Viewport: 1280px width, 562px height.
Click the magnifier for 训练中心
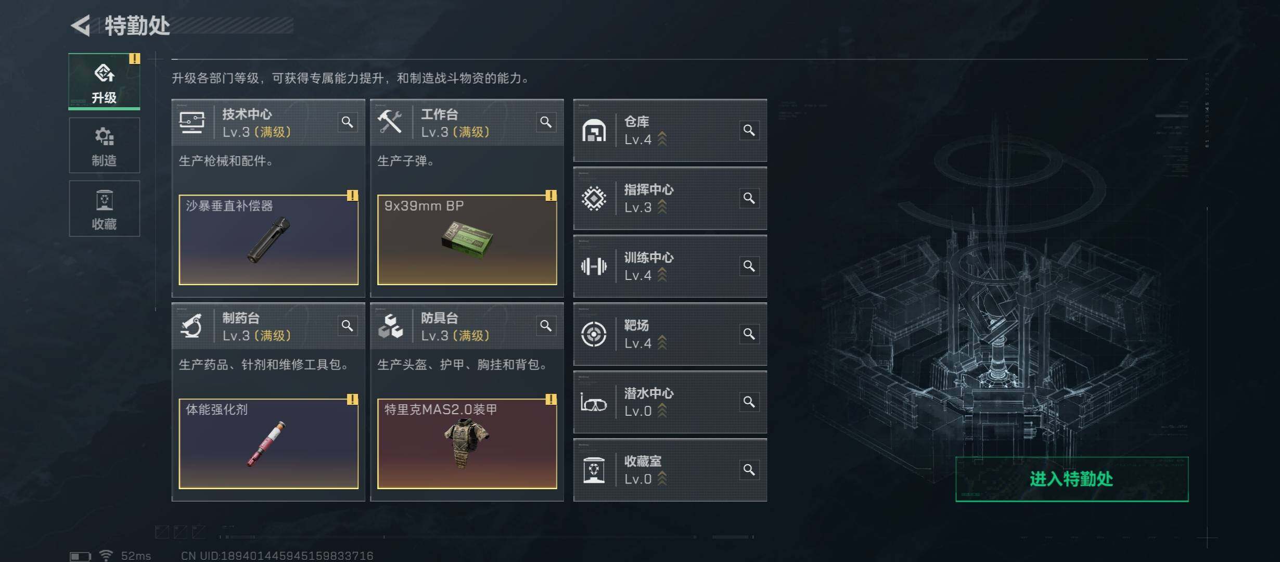coord(749,266)
